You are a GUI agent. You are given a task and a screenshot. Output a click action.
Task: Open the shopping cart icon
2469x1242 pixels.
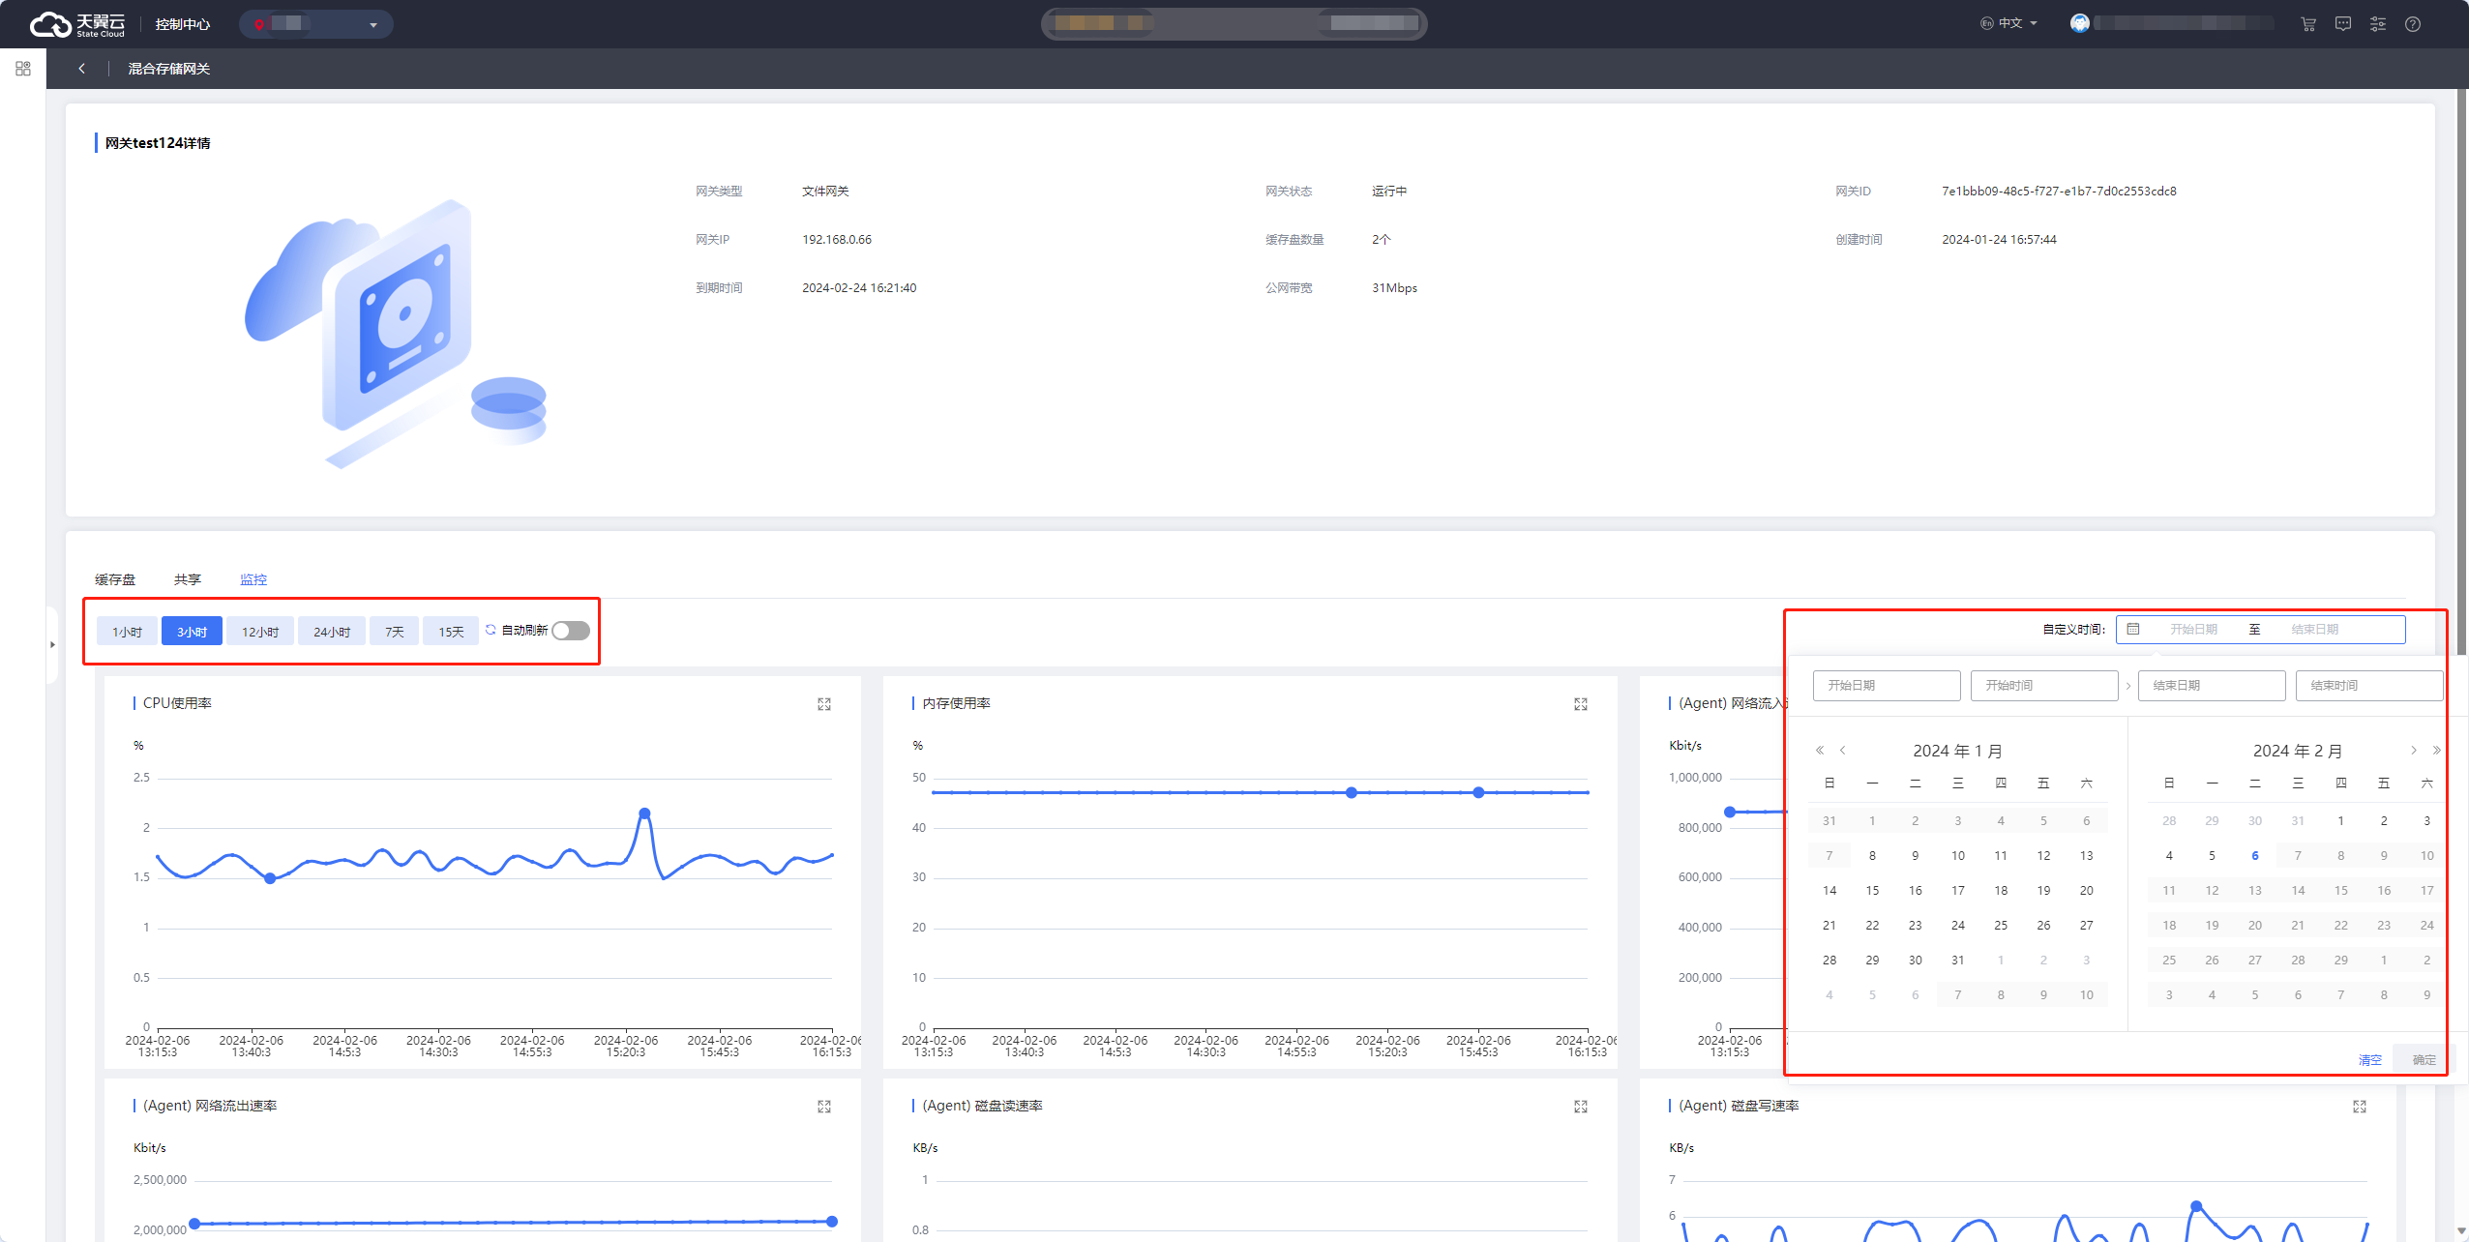click(x=2308, y=24)
